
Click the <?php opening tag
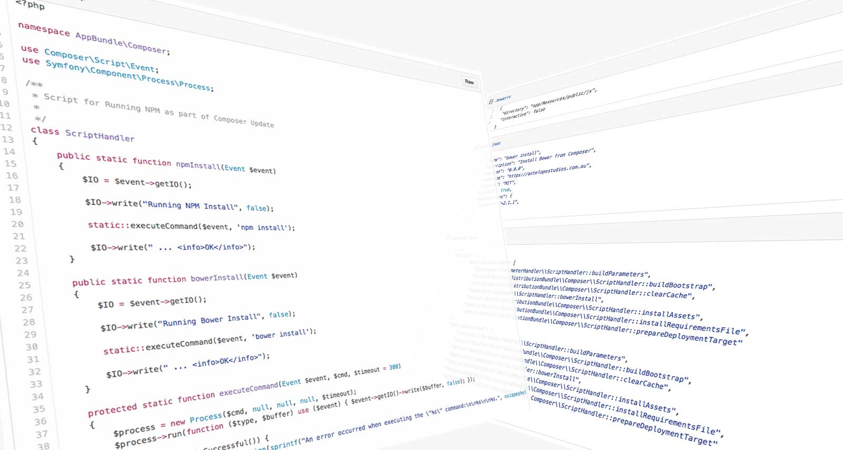click(30, 4)
